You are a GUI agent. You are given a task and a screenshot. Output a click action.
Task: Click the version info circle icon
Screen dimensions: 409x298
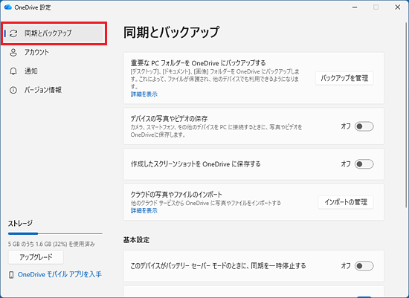click(13, 90)
